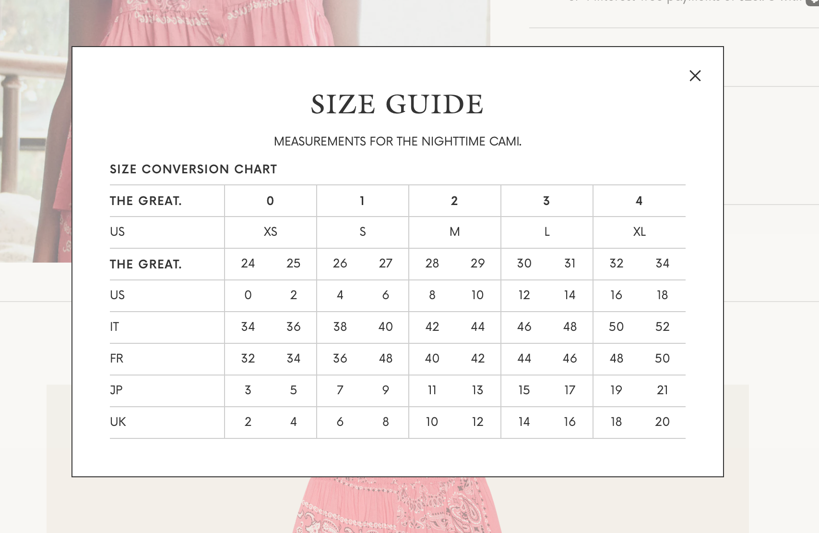Click 25 in THE GREAT. waist row
Screen dimensions: 819x533
pos(293,263)
